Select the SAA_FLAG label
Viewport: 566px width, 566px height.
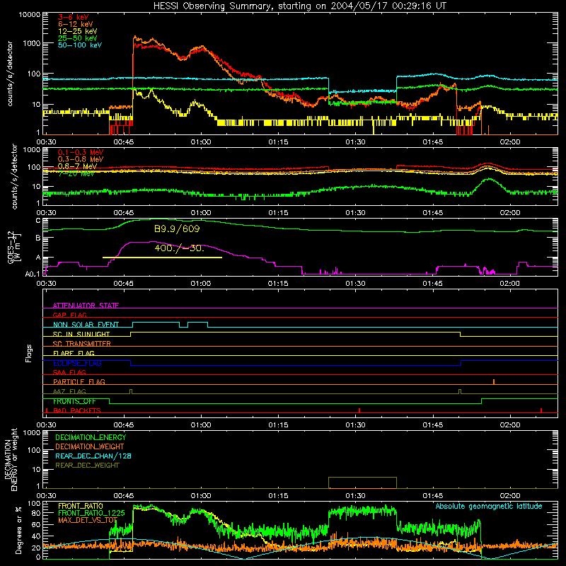69,372
